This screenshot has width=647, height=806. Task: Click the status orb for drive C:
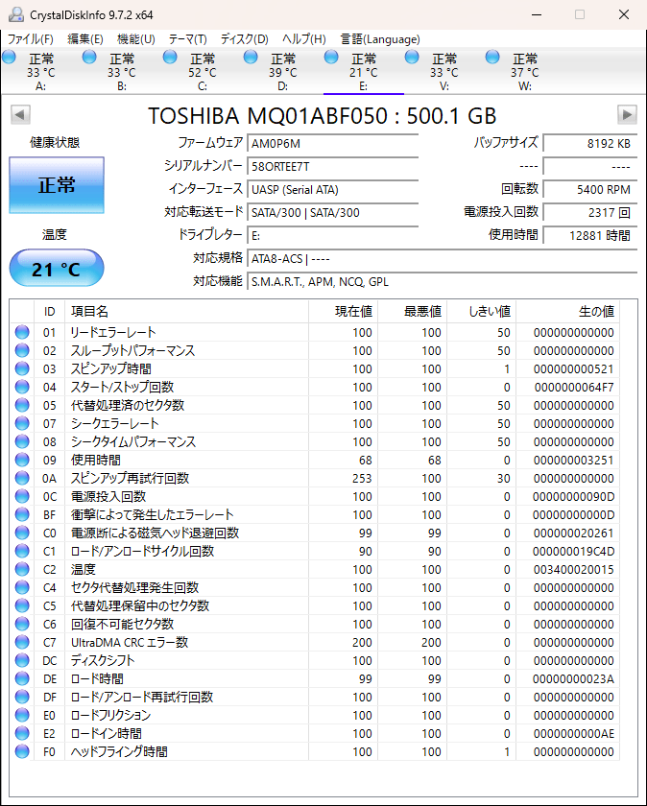click(x=170, y=59)
